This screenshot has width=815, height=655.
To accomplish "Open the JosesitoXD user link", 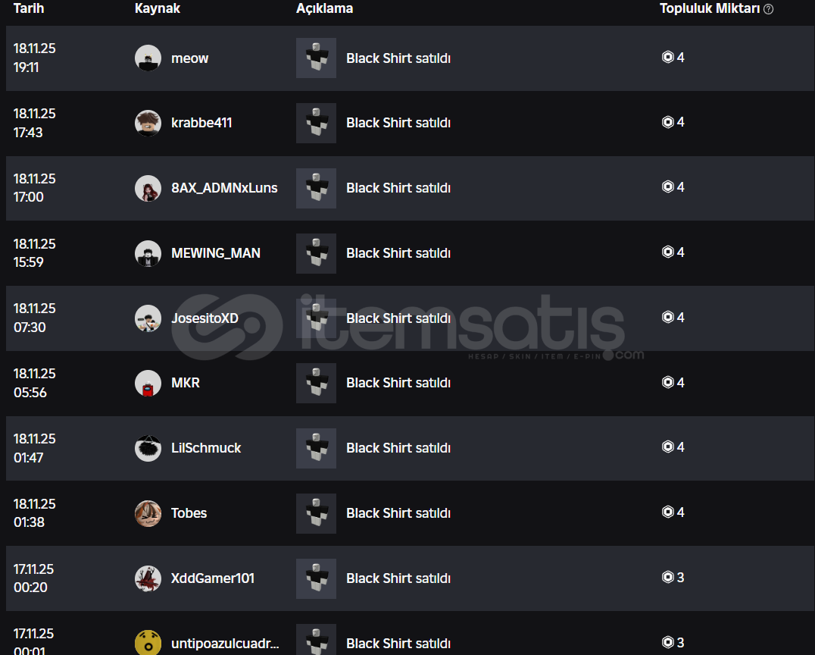I will tap(205, 318).
